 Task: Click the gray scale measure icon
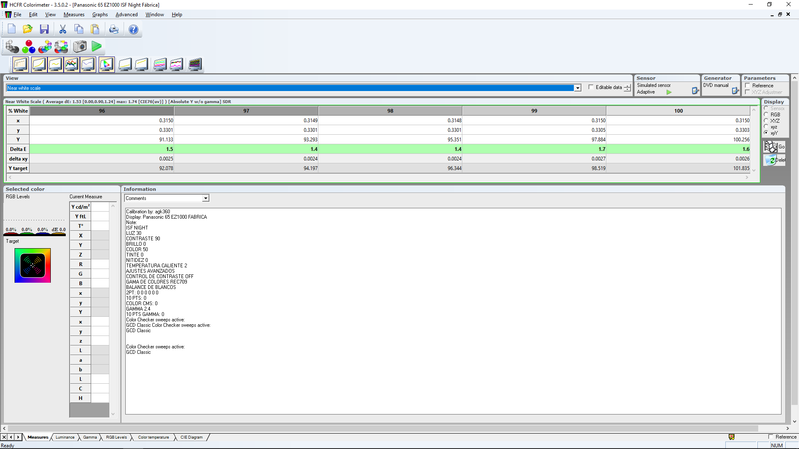(12, 47)
